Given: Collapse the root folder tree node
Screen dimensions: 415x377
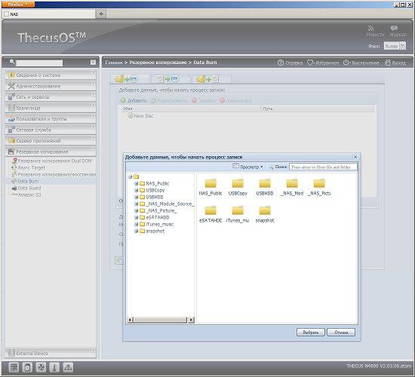Looking at the screenshot, I should click(131, 176).
